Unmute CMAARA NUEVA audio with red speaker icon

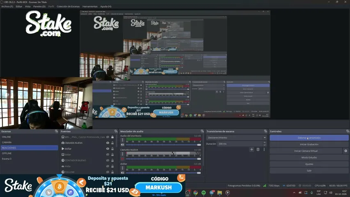click(x=122, y=159)
